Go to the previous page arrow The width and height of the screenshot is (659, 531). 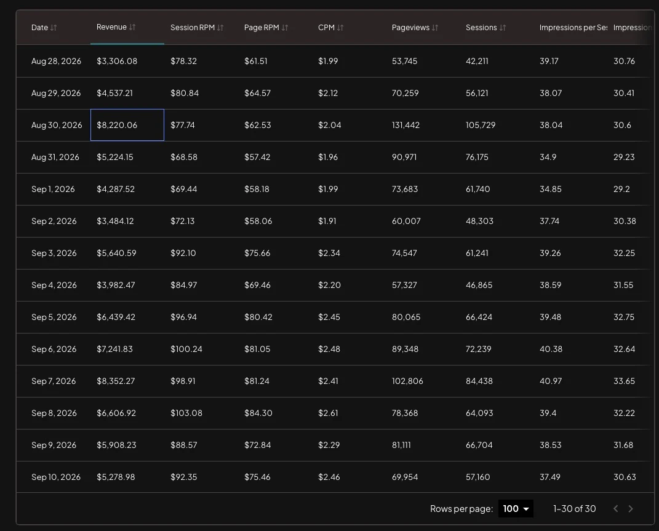tap(616, 509)
